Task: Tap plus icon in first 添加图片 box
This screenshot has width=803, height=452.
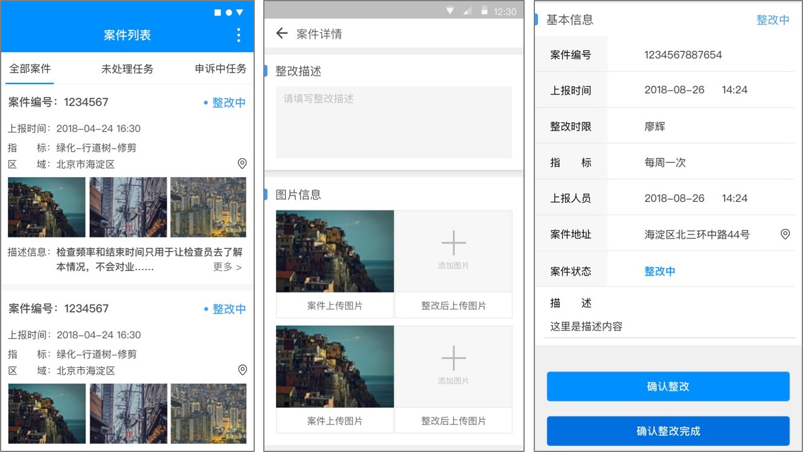Action: point(453,243)
